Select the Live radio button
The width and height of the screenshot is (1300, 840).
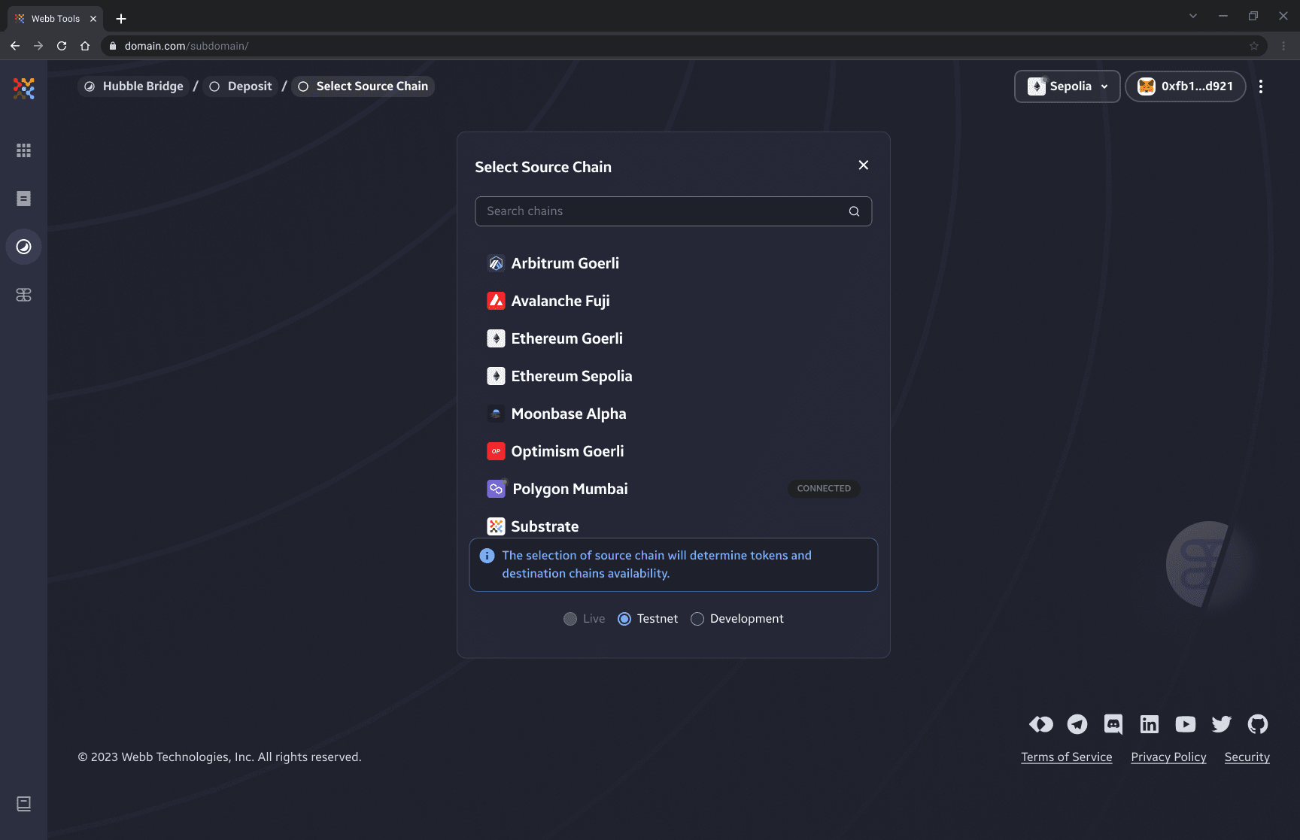pos(570,619)
